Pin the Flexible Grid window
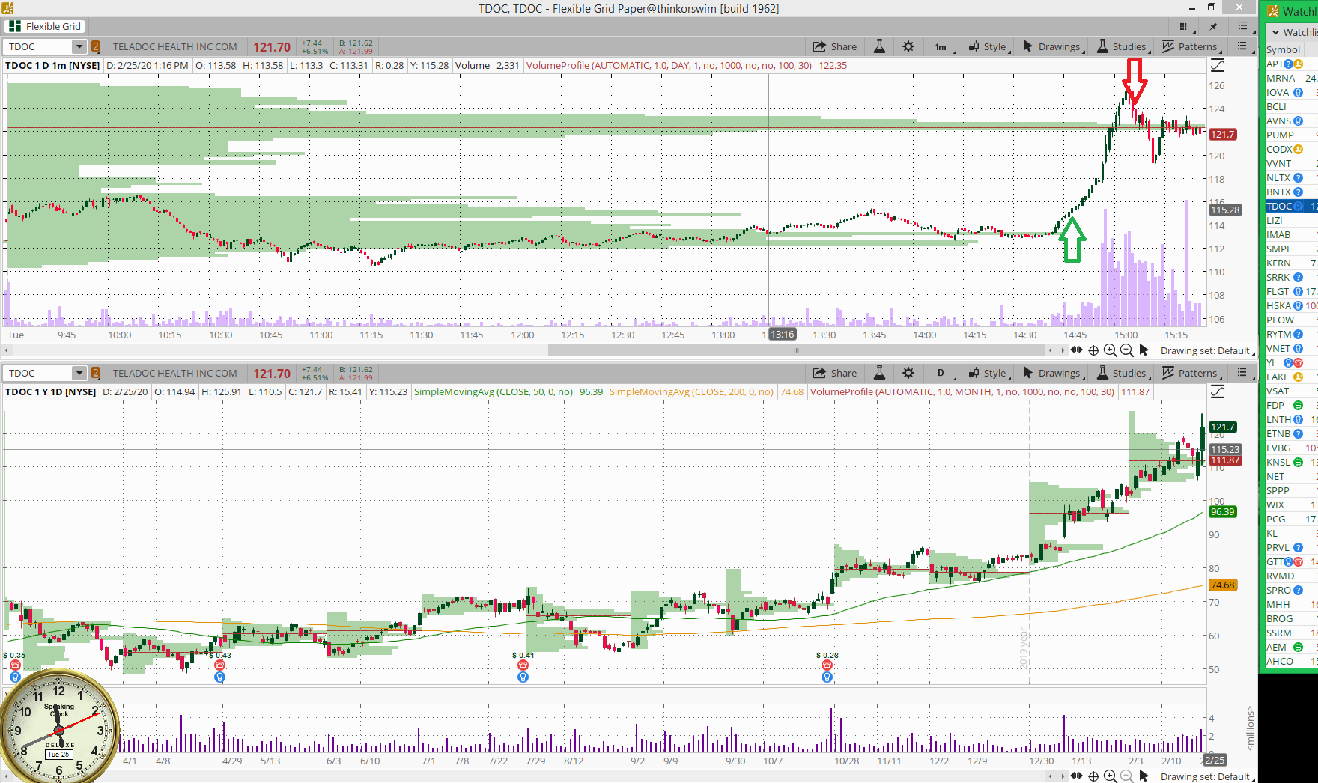 (1214, 26)
